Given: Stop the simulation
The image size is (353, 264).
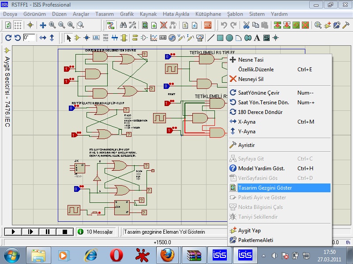Looking at the screenshot, I should 65,232.
